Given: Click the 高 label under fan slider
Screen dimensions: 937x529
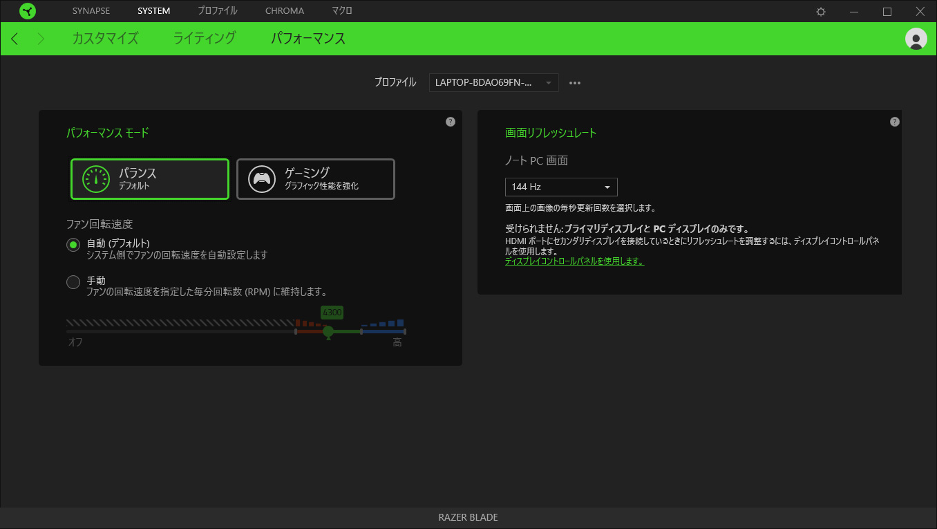Looking at the screenshot, I should point(397,343).
